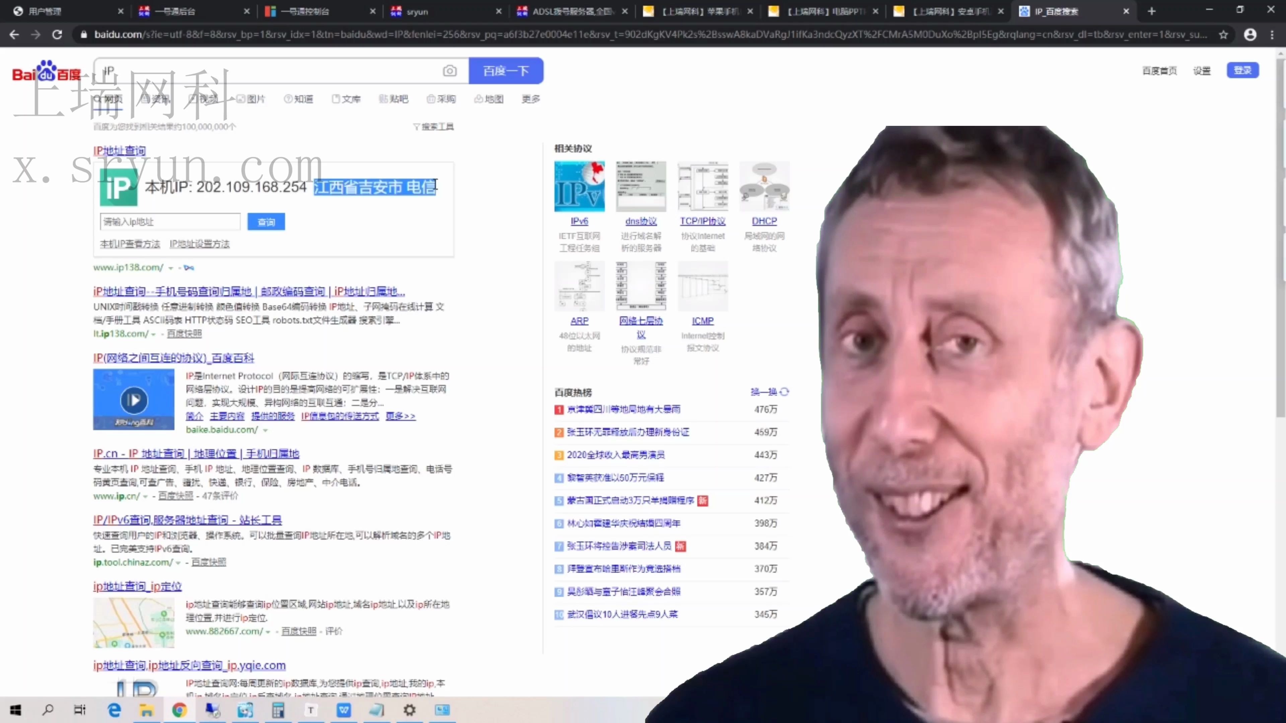This screenshot has width=1286, height=723.
Task: Open Task View on the taskbar
Action: coord(80,710)
